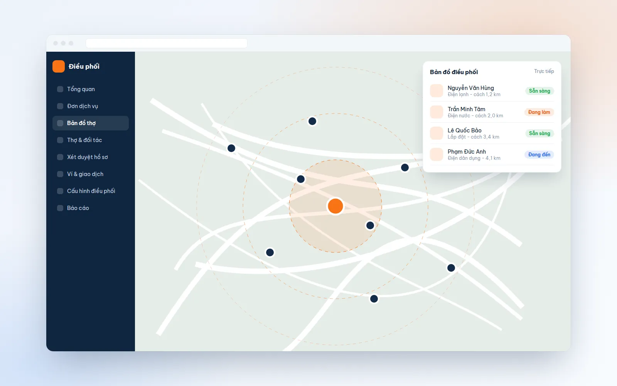This screenshot has height=386, width=617.
Task: Click Sẵn sàng badge for Nguyễn Văn Hùng
Action: pyautogui.click(x=539, y=91)
